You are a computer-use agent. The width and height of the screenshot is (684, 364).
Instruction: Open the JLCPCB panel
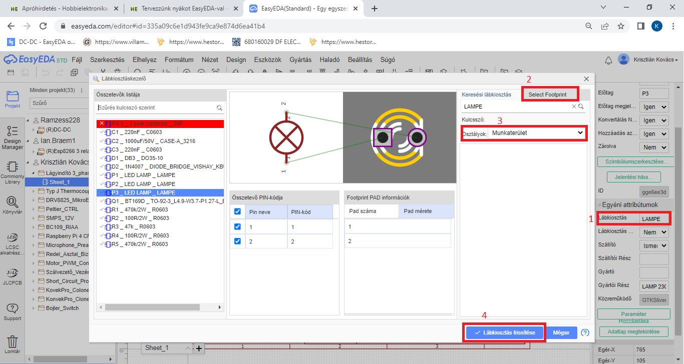pos(13,275)
